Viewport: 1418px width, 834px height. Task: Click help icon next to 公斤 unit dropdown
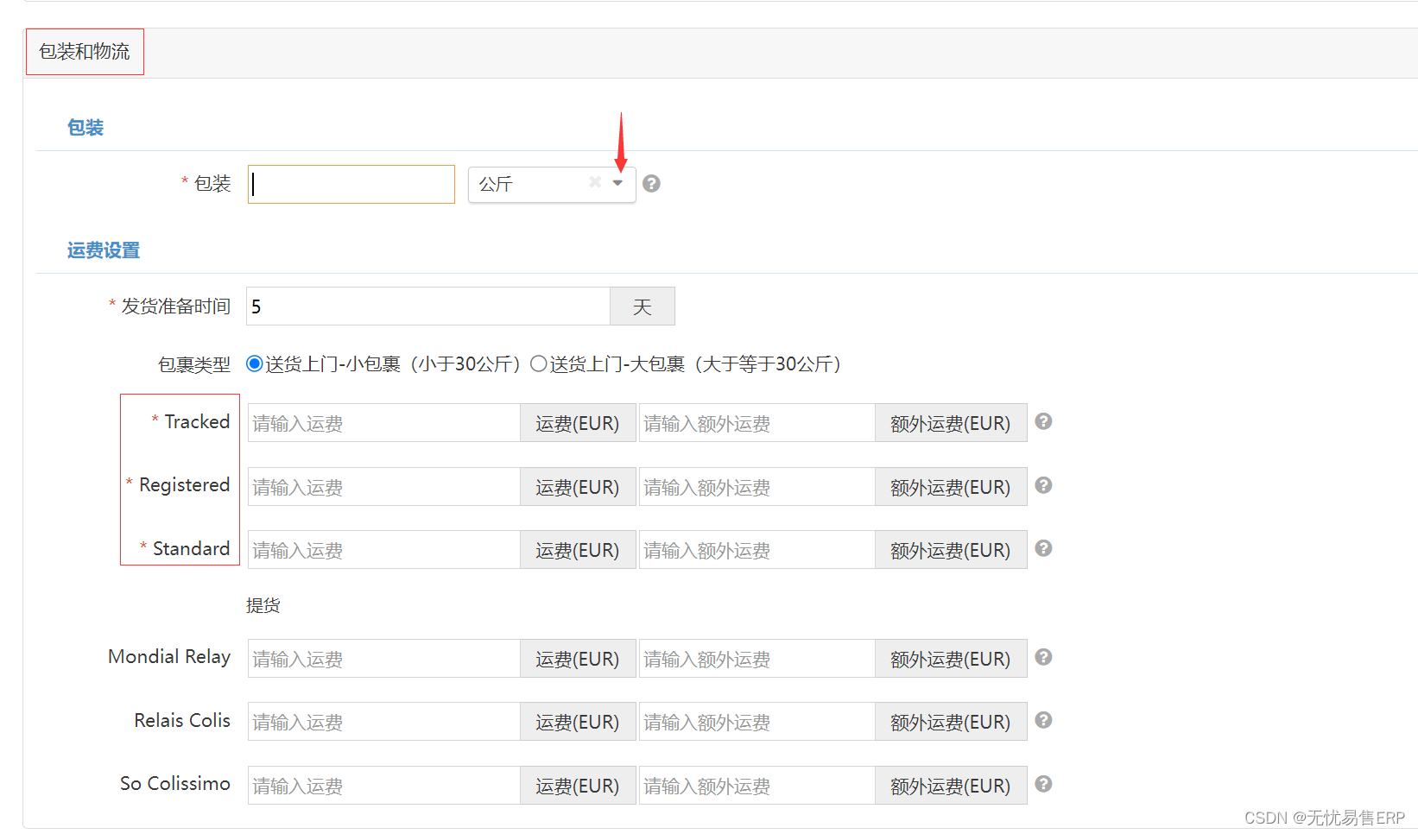click(652, 183)
